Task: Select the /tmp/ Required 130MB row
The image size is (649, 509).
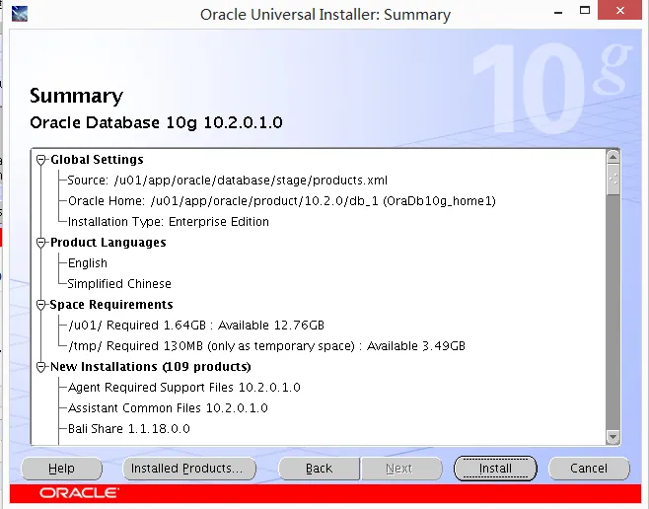Action: pyautogui.click(x=266, y=346)
